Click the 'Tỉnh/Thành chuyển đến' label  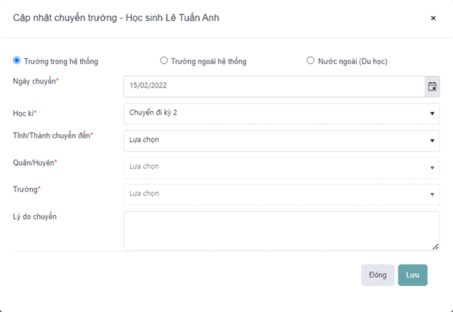tap(53, 135)
